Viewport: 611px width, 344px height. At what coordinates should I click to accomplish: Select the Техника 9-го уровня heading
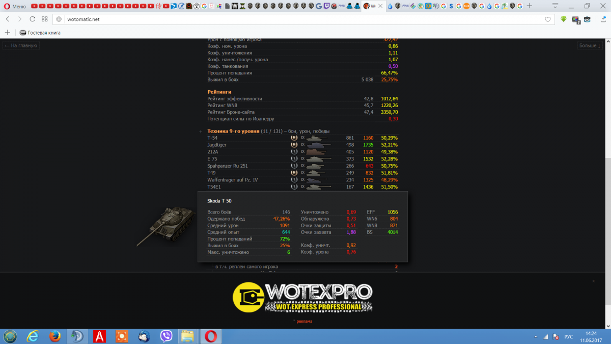[x=233, y=131]
